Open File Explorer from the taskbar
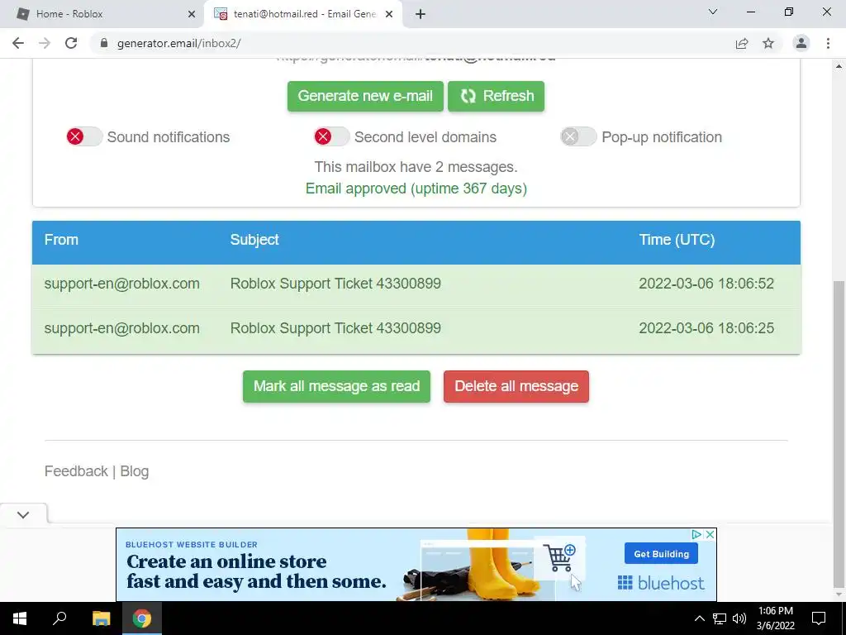 coord(101,618)
